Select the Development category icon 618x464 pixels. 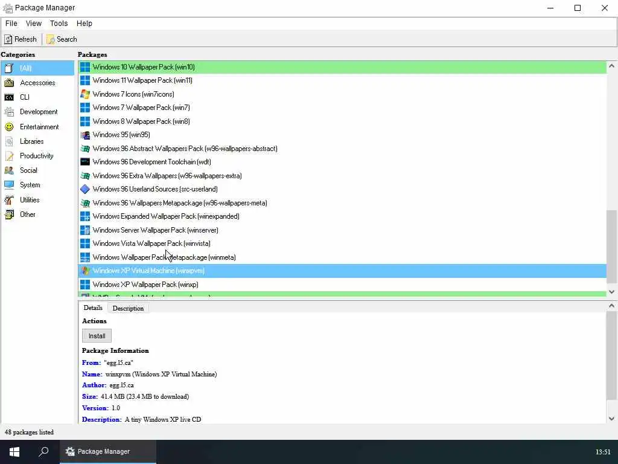(8, 112)
